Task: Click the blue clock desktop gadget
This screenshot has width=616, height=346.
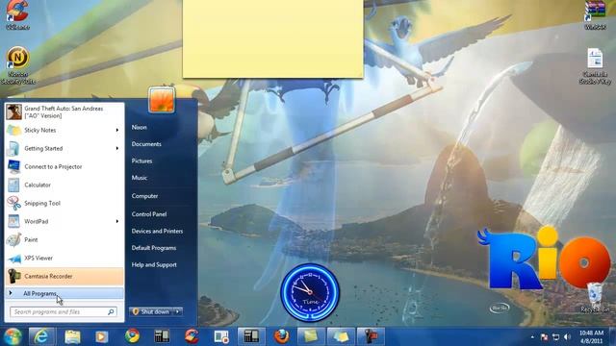Action: pyautogui.click(x=310, y=292)
